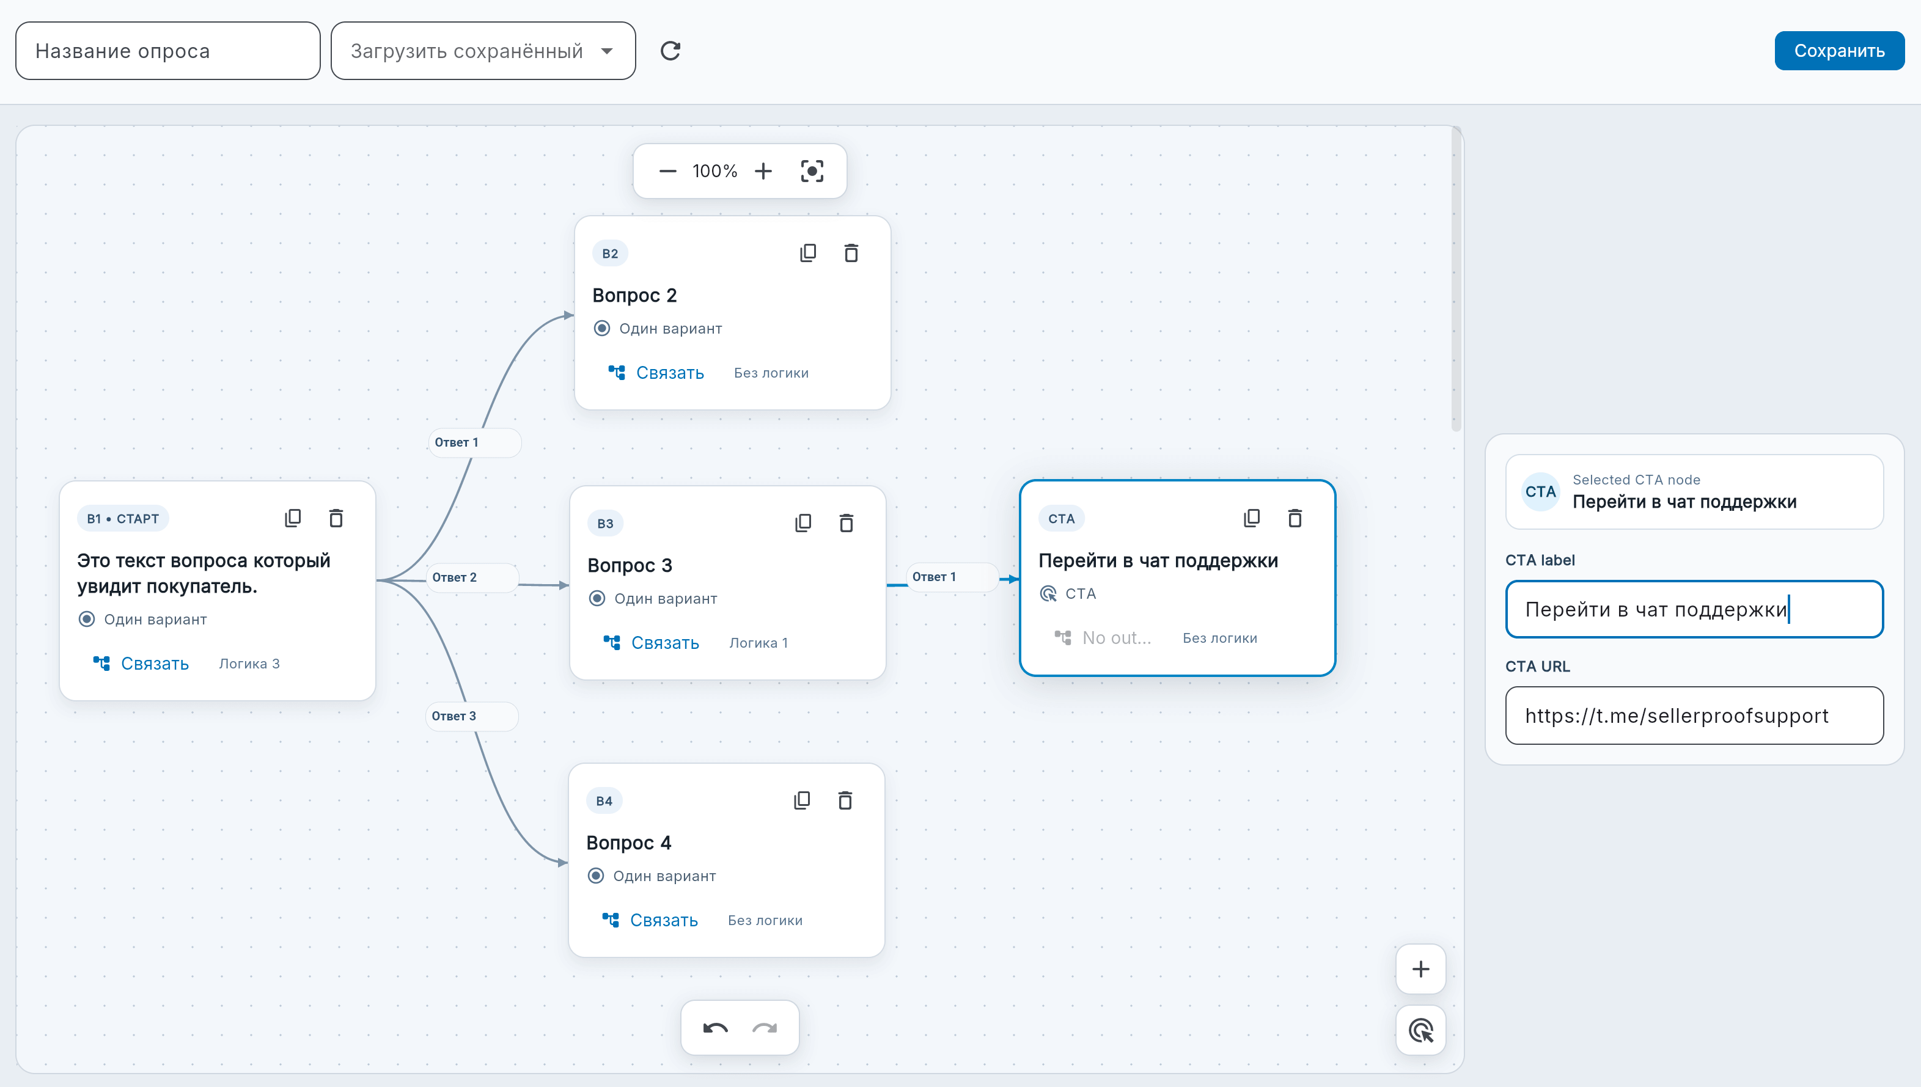Viewport: 1921px width, 1087px height.
Task: Delete the Вопрос 3 node
Action: [x=846, y=524]
